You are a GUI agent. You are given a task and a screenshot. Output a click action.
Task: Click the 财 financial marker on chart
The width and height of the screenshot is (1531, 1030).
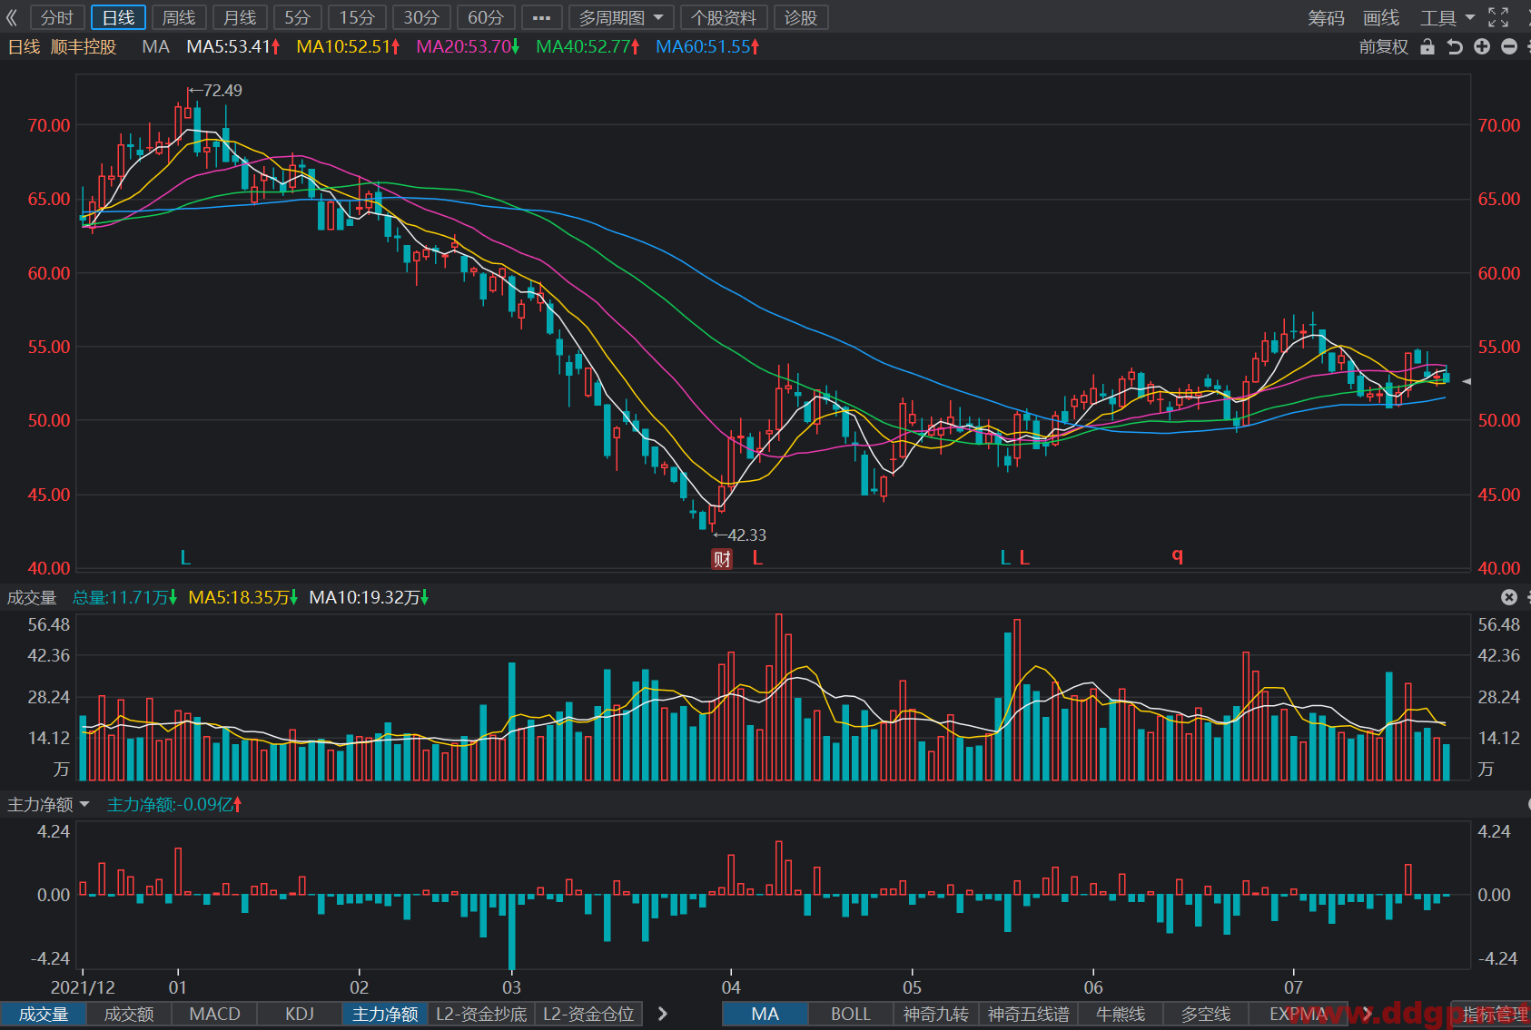tap(722, 558)
